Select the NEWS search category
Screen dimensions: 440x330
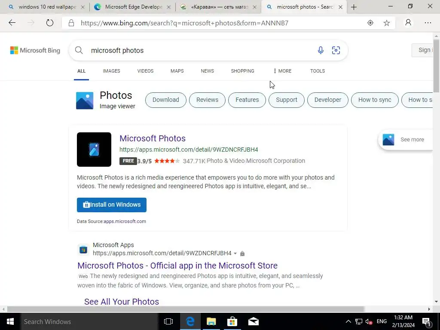pyautogui.click(x=208, y=71)
